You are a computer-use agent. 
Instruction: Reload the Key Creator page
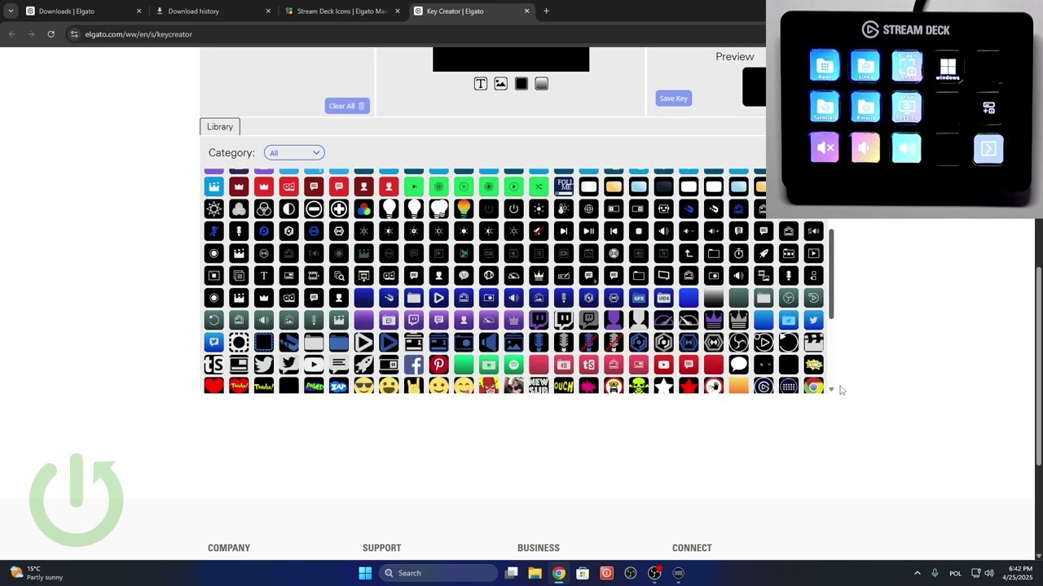coord(51,34)
